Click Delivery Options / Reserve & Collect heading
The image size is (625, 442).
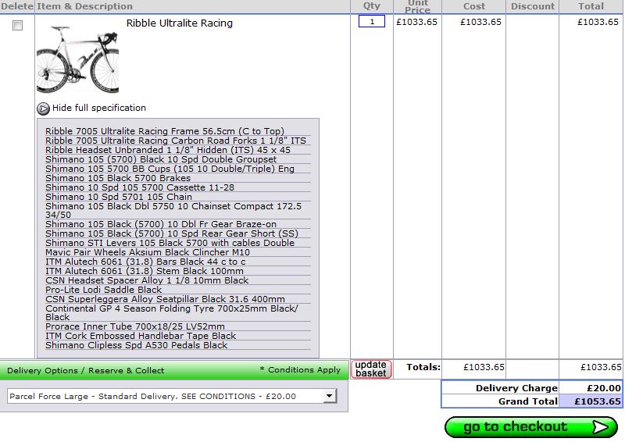tap(86, 370)
